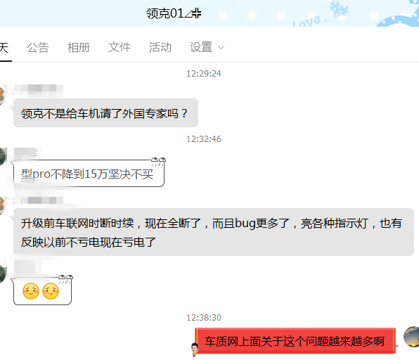Click the first blushing emoji
Screen dimensions: 419x360
coord(31,291)
